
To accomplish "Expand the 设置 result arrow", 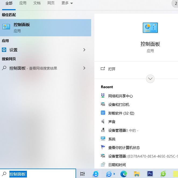I will click(x=84, y=50).
